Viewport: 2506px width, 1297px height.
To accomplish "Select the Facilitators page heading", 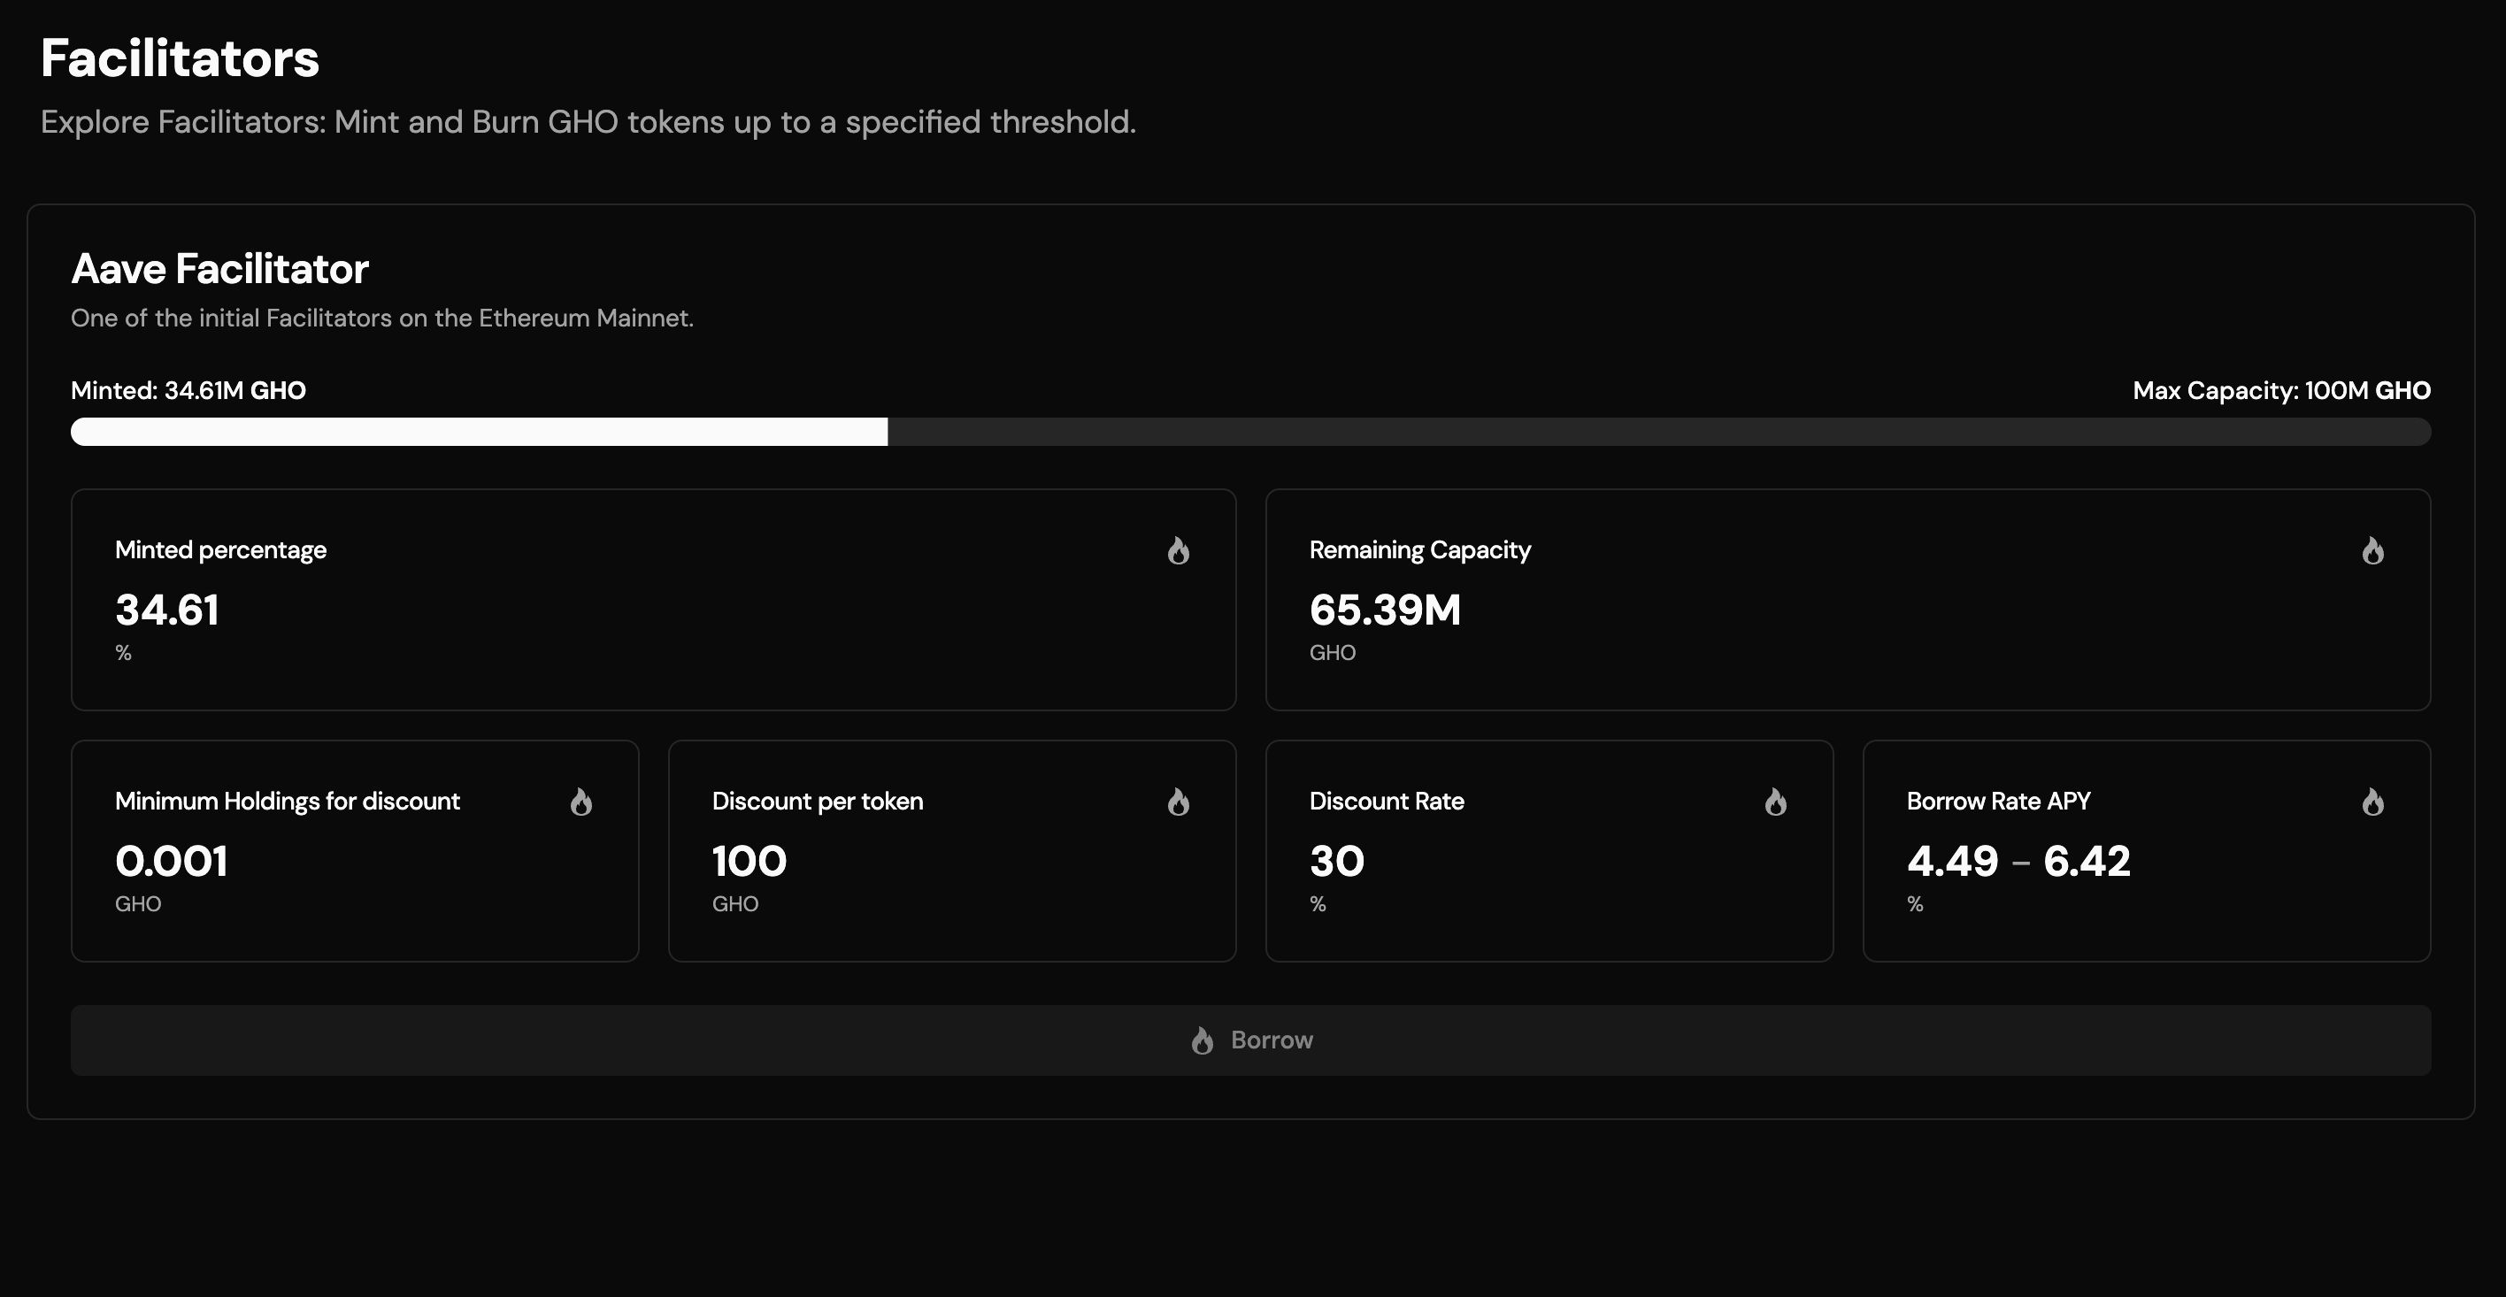I will point(180,58).
